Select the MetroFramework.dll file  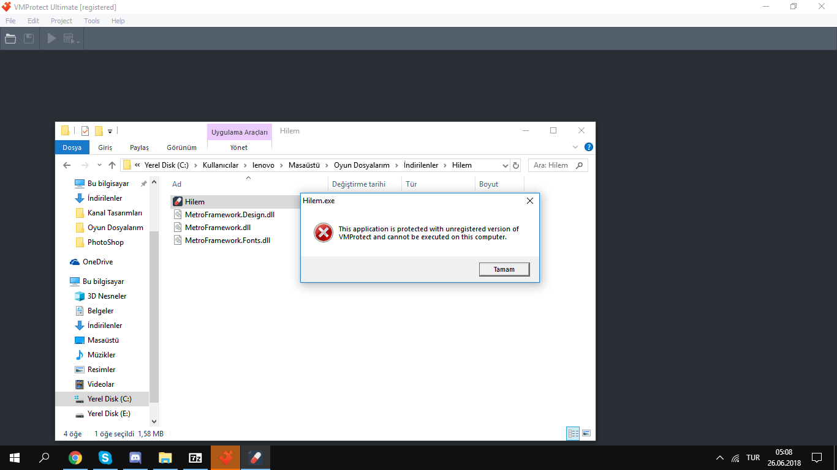218,228
